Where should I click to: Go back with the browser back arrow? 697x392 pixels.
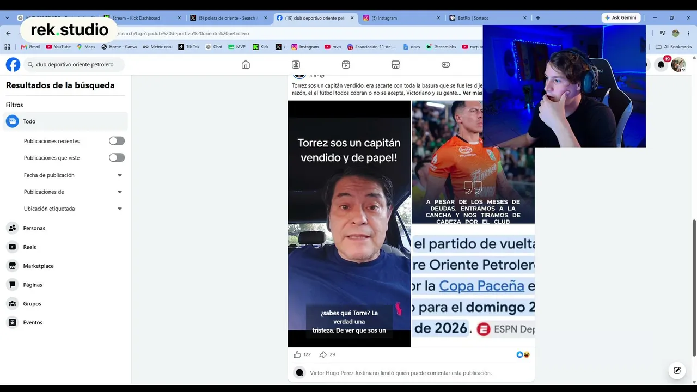(8, 33)
